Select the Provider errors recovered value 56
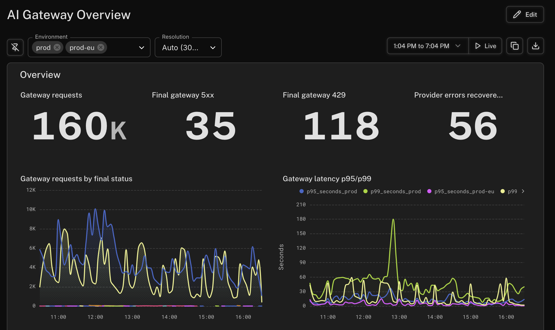Image resolution: width=555 pixels, height=330 pixels. (473, 126)
